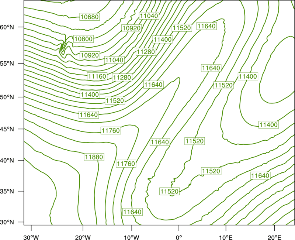Select the 11880 contour label
This screenshot has height=240, width=295.
94,157
